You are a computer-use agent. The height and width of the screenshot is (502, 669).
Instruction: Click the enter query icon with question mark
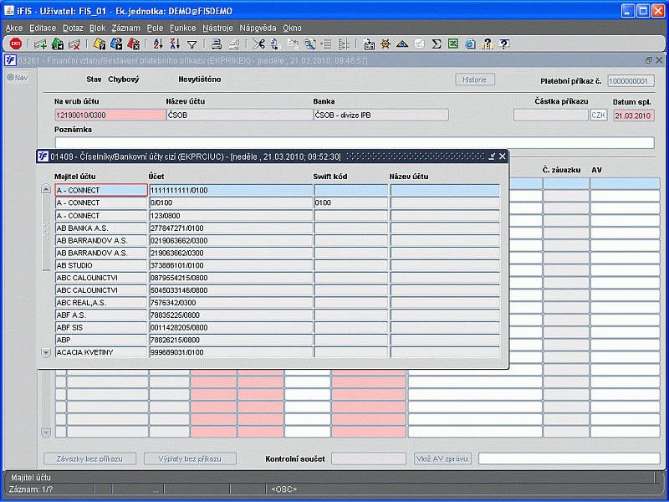(x=100, y=44)
